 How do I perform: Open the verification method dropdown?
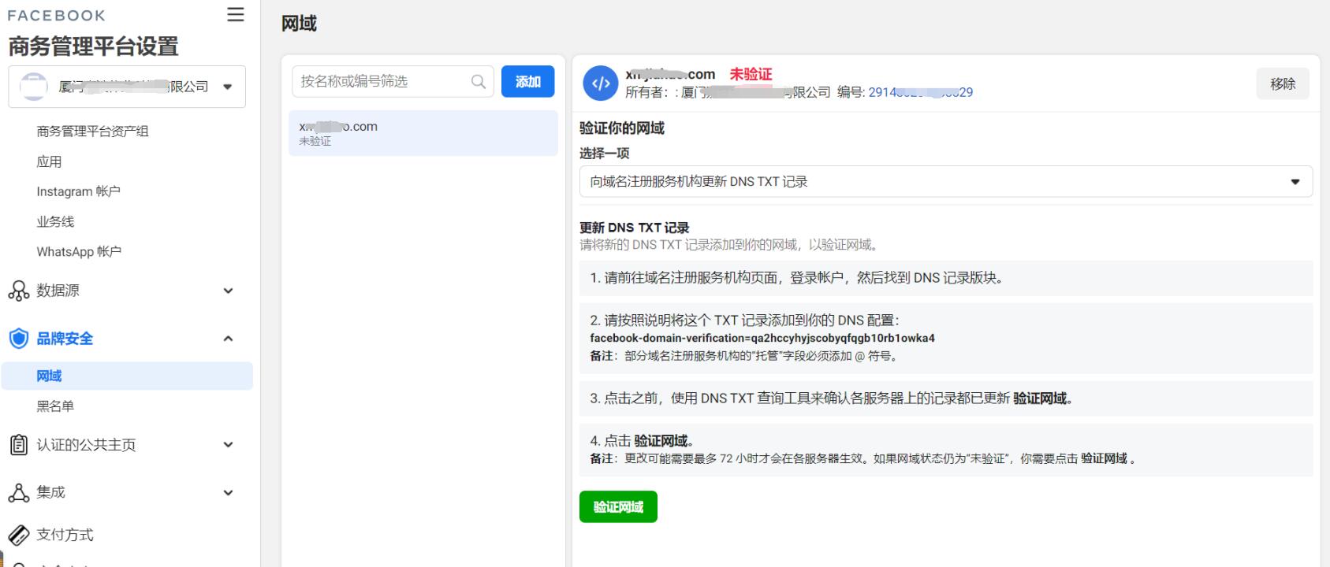click(x=945, y=181)
